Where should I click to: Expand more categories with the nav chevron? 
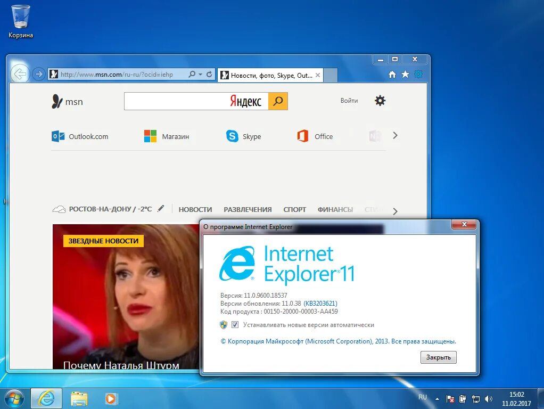[395, 211]
